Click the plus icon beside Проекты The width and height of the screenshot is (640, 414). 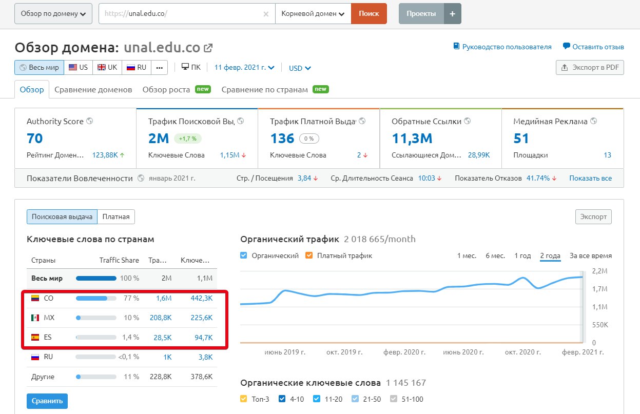[452, 14]
